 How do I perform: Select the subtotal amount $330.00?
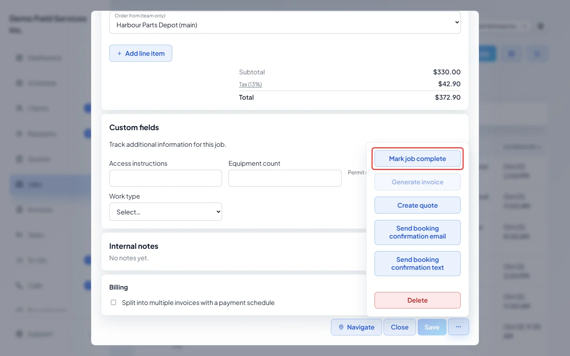coord(447,72)
